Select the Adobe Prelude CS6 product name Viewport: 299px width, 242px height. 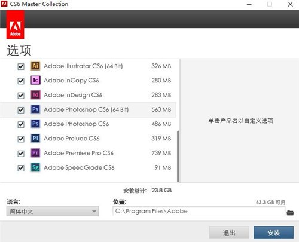[x=71, y=139]
